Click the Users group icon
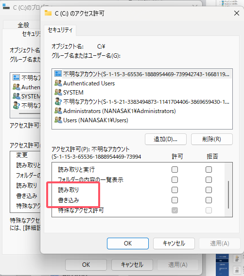Image resolution: width=244 pixels, height=276 pixels. [x=58, y=120]
